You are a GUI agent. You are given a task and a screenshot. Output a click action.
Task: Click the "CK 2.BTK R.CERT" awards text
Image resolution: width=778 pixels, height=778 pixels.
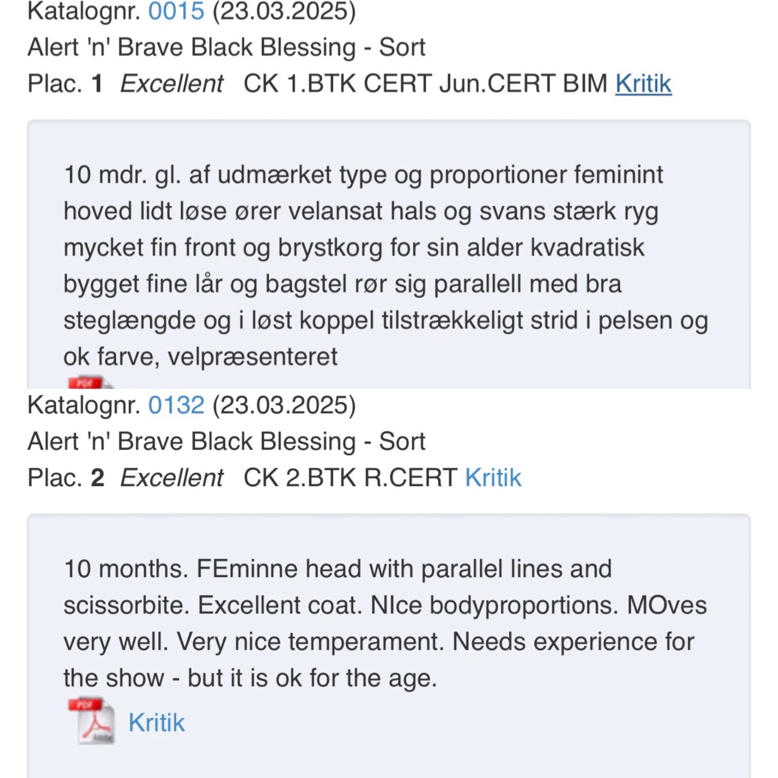point(350,477)
